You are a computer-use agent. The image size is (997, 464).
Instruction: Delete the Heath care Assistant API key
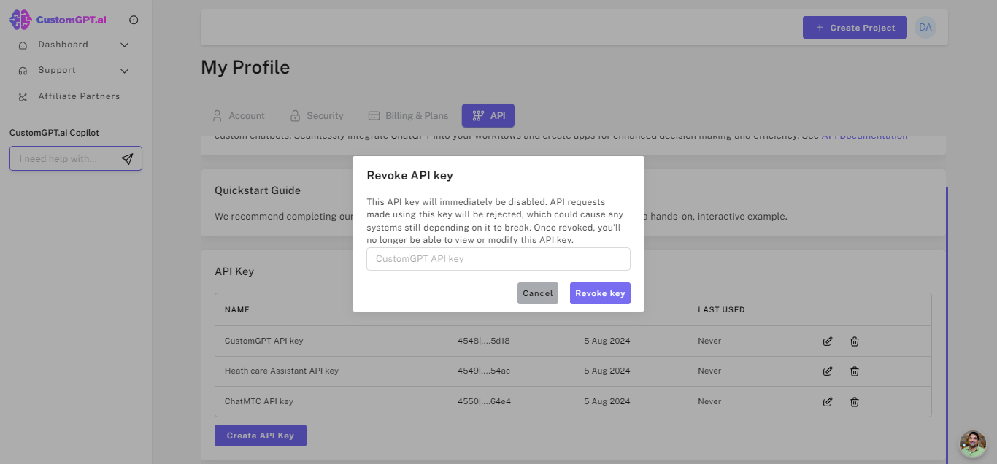tap(854, 371)
